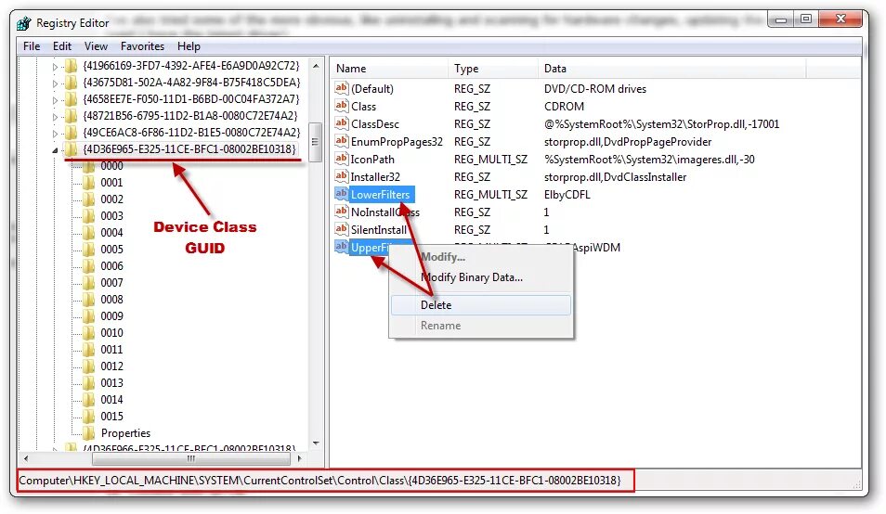Expand key {43675D81-502A-4A82-9F84-B75F418C5DEA}

(55, 84)
